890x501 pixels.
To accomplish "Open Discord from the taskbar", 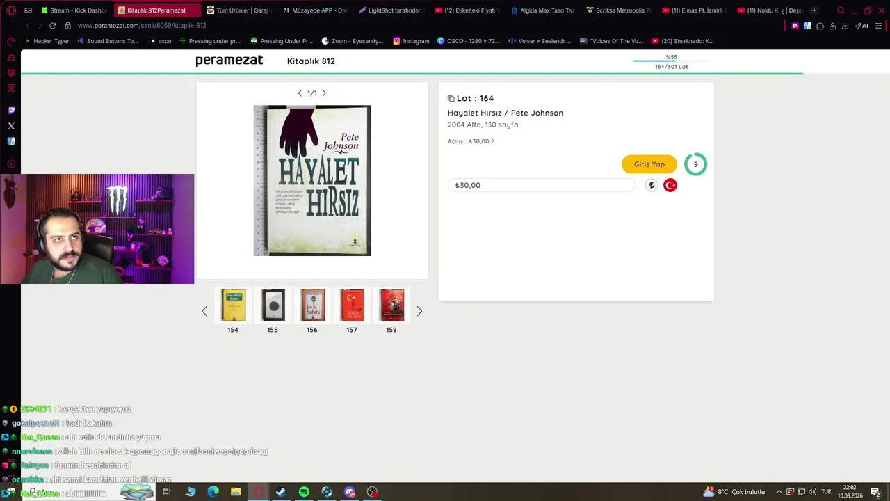I will (x=350, y=492).
